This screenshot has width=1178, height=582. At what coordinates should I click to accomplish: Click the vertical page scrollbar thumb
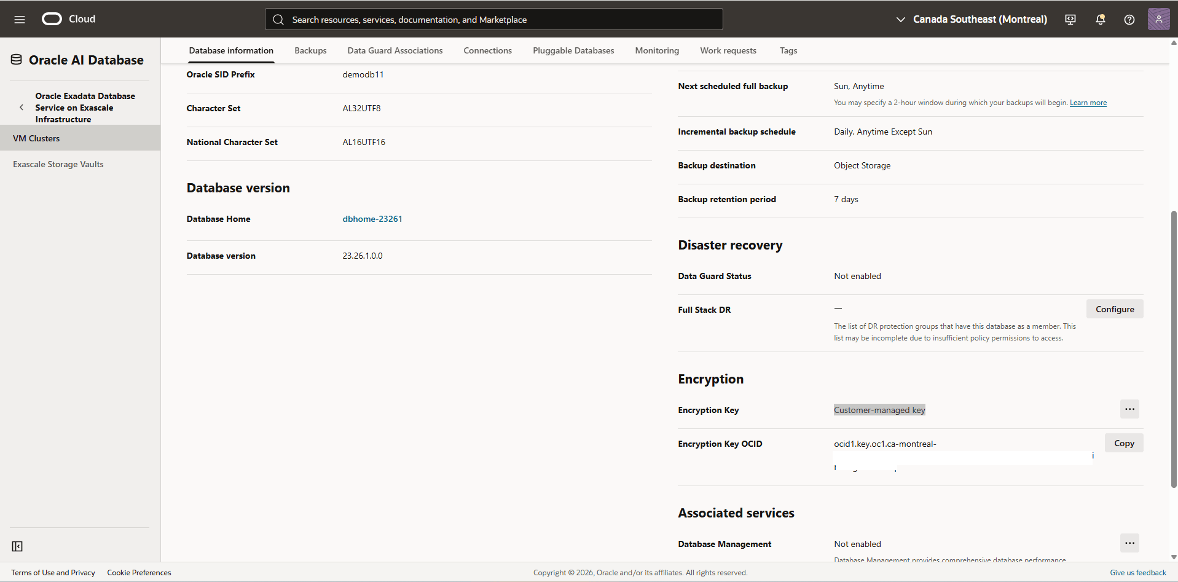[1174, 349]
